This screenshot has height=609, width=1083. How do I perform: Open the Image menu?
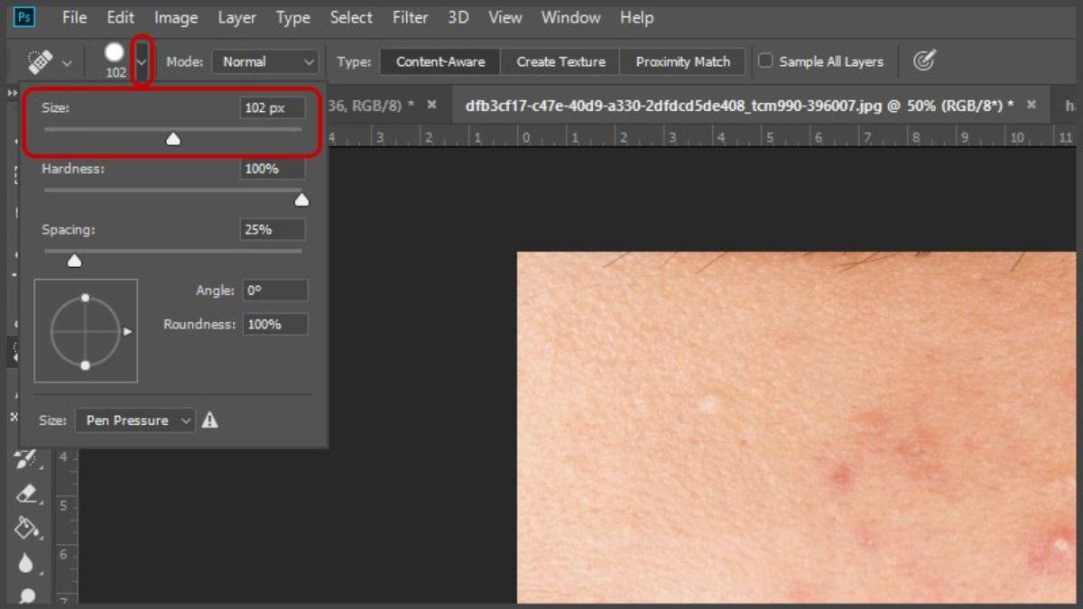tap(176, 17)
